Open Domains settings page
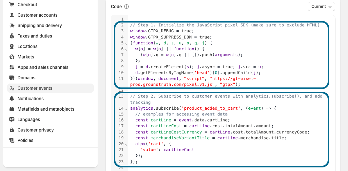Viewport: 348px width, 171px height. click(26, 78)
